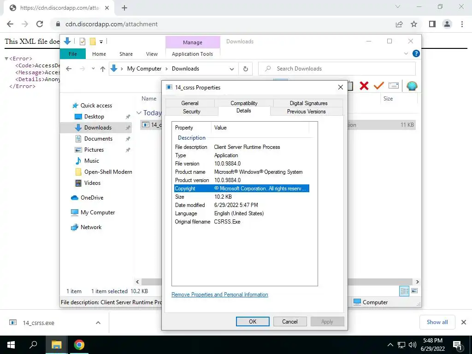472x354 pixels.
Task: Click the email envelope toolbar icon
Action: click(394, 86)
